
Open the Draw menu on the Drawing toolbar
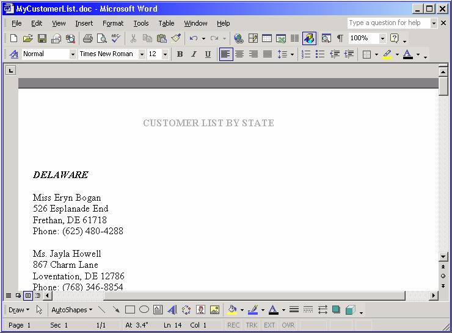(19, 310)
